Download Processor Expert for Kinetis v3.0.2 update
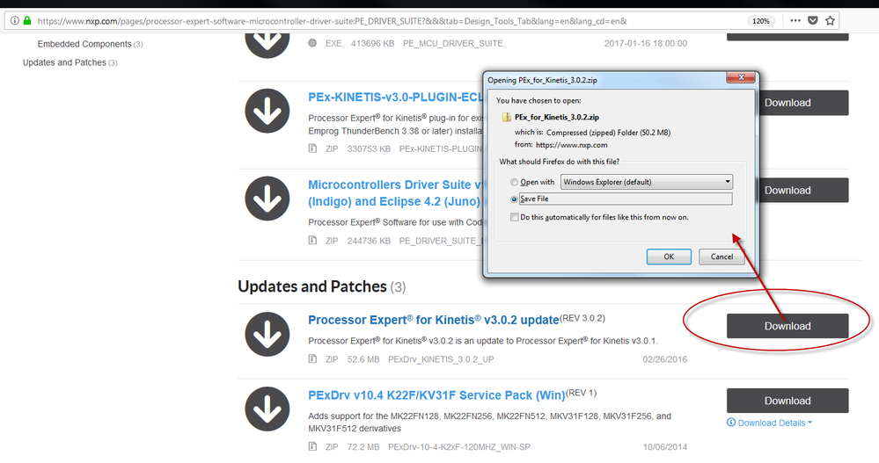Viewport: 879px width, 463px height. [x=787, y=326]
